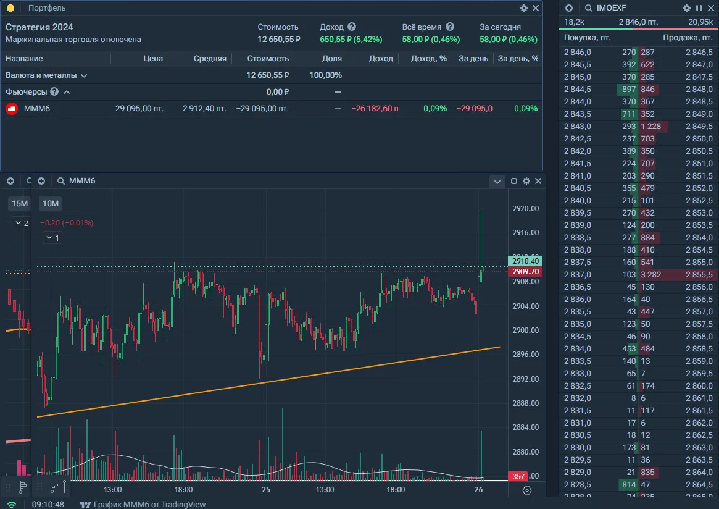
Task: Click the help icon next to Всё время
Action: (x=450, y=27)
